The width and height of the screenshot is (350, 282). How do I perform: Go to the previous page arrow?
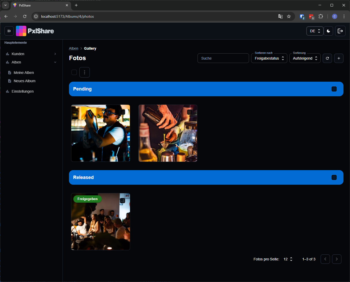point(325,259)
